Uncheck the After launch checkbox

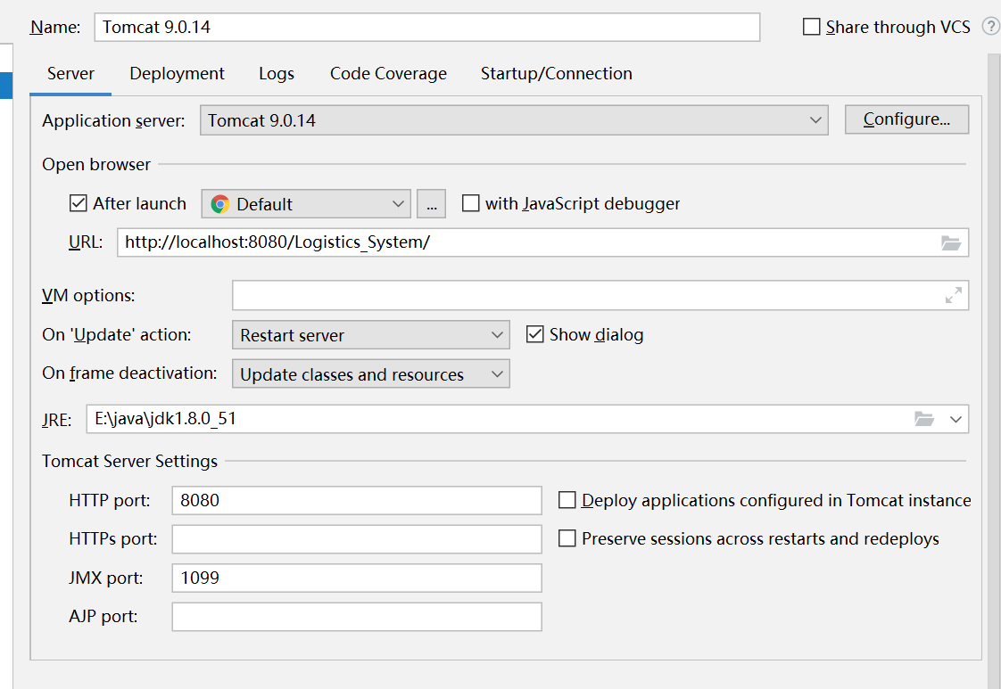point(78,203)
